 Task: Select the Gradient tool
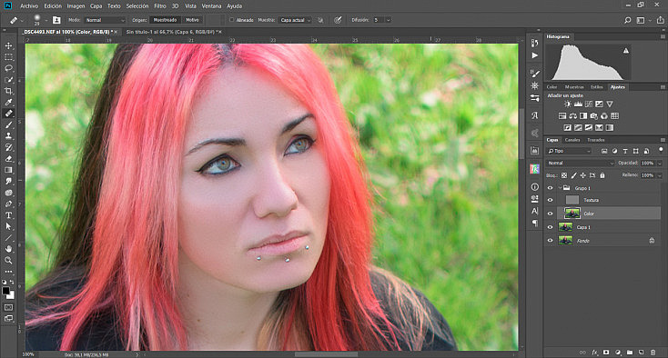click(x=8, y=170)
